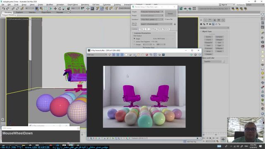Screen dimensions: 265x149
Task: Toggle green channel in V-Ray frame buffer
Action: point(118,55)
